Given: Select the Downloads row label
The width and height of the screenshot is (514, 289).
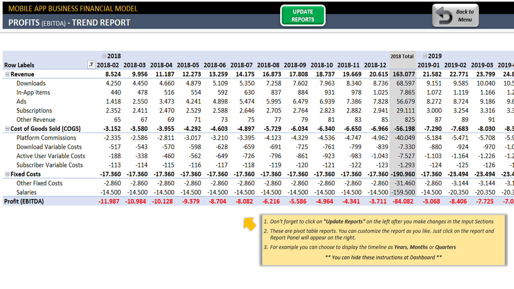Looking at the screenshot, I should pos(31,83).
